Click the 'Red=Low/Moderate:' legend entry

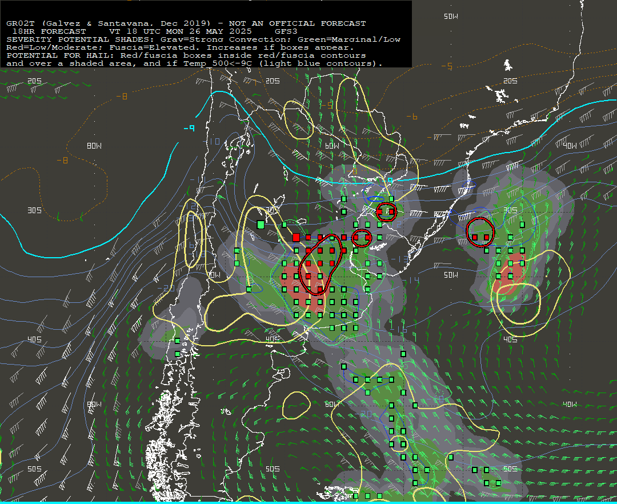tap(55, 47)
